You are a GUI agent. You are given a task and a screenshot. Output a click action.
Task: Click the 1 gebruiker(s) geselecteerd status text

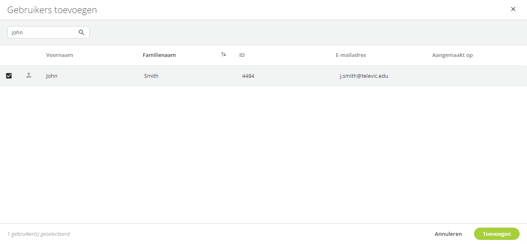(39, 234)
